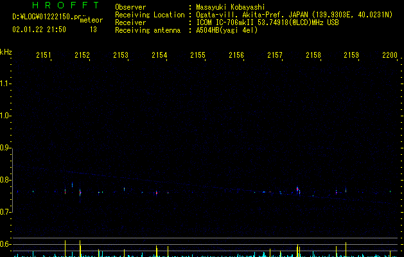Click the Receiver label

click(x=130, y=22)
